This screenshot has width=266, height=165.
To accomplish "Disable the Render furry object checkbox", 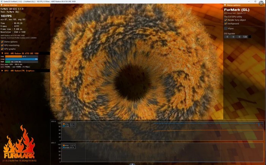I will (226, 20).
